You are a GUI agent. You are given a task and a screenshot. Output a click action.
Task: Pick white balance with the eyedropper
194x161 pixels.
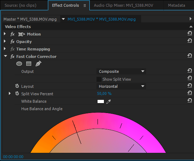(109, 102)
